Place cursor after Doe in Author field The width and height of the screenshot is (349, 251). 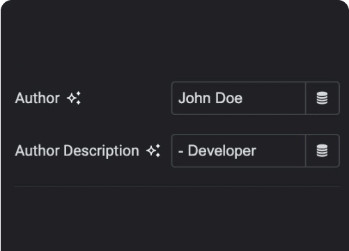click(244, 98)
